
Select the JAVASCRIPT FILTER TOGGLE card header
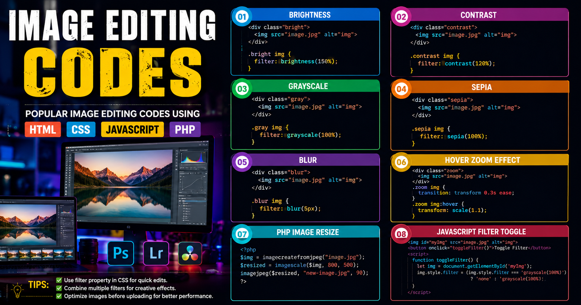click(x=481, y=232)
